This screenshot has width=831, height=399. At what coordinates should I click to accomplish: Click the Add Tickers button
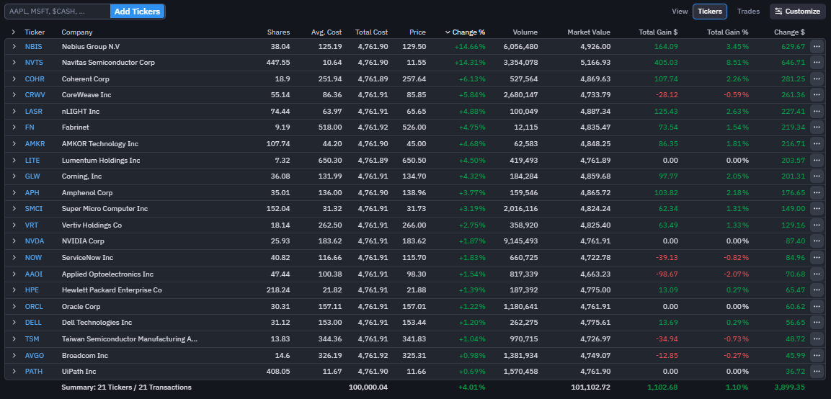click(137, 12)
